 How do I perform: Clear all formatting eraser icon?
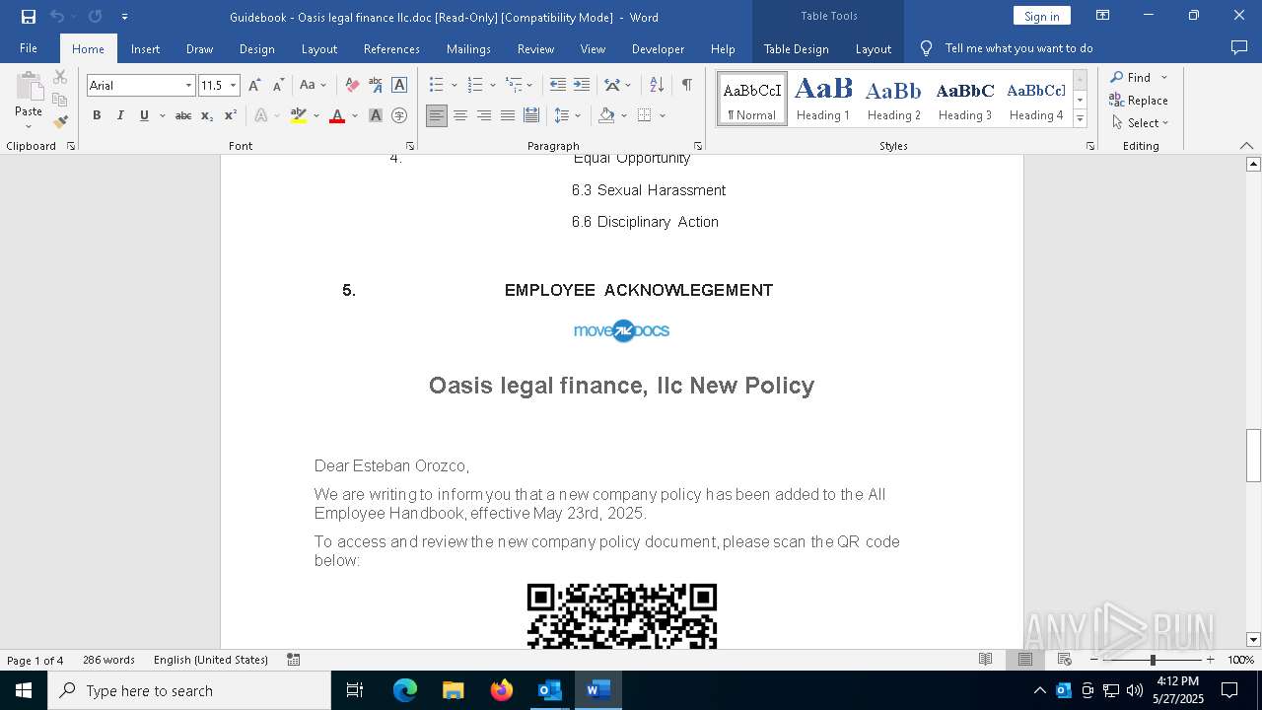point(352,86)
